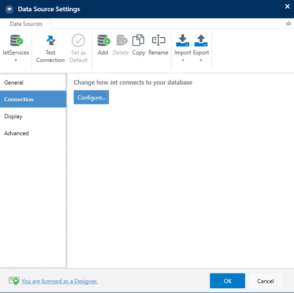Collapse the ribbon with the chevron
Screen dimensions: 294x293
pyautogui.click(x=288, y=24)
